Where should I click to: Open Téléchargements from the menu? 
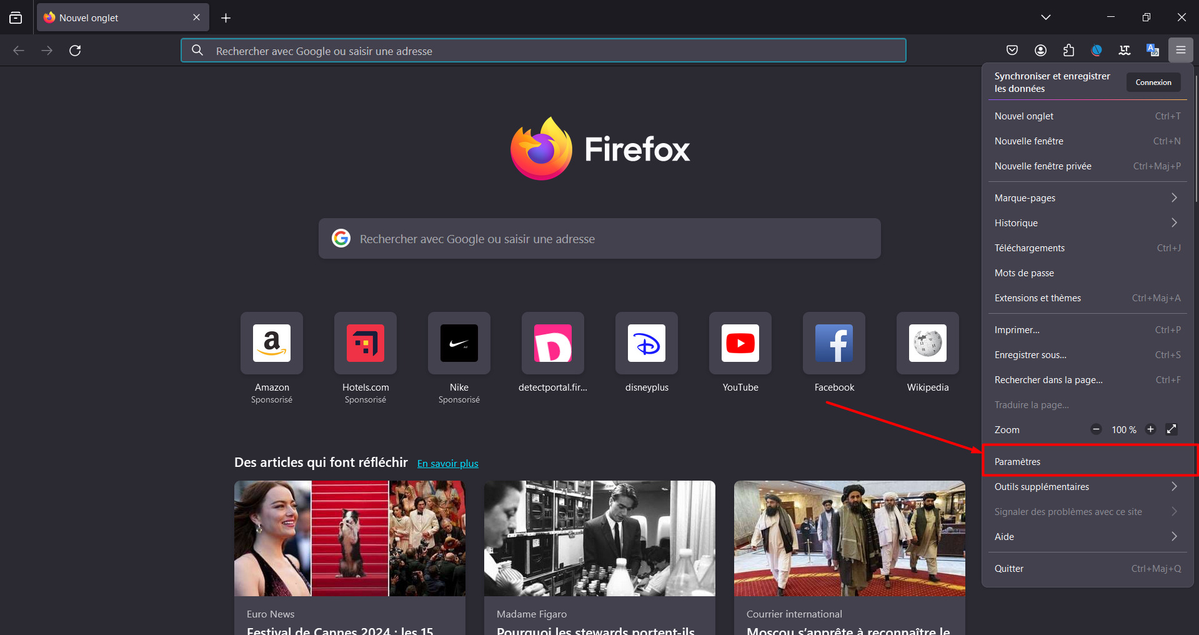[x=1087, y=248]
